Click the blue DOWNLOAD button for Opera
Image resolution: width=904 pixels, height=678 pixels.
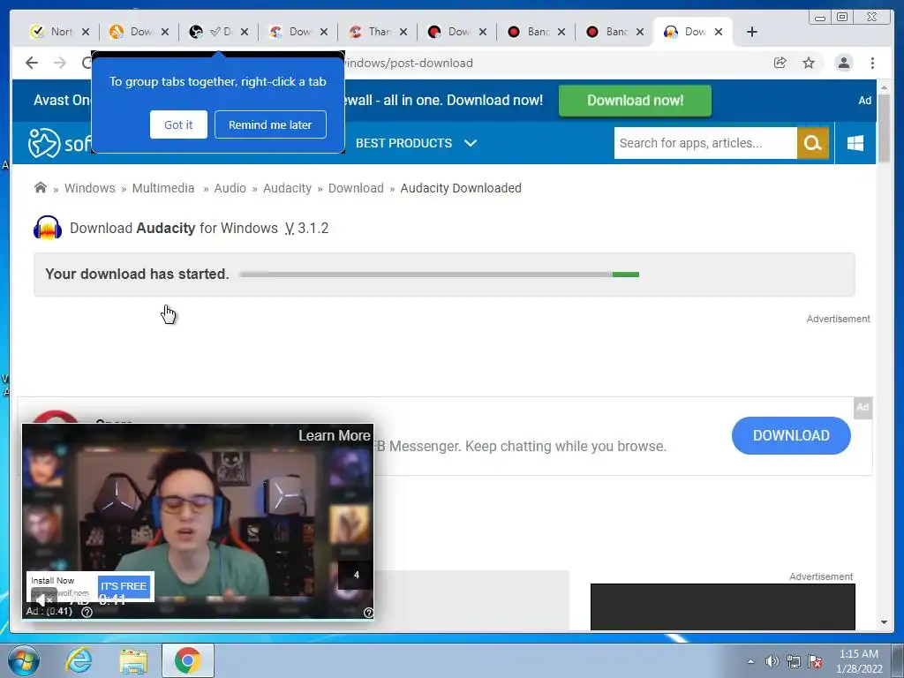(x=791, y=435)
